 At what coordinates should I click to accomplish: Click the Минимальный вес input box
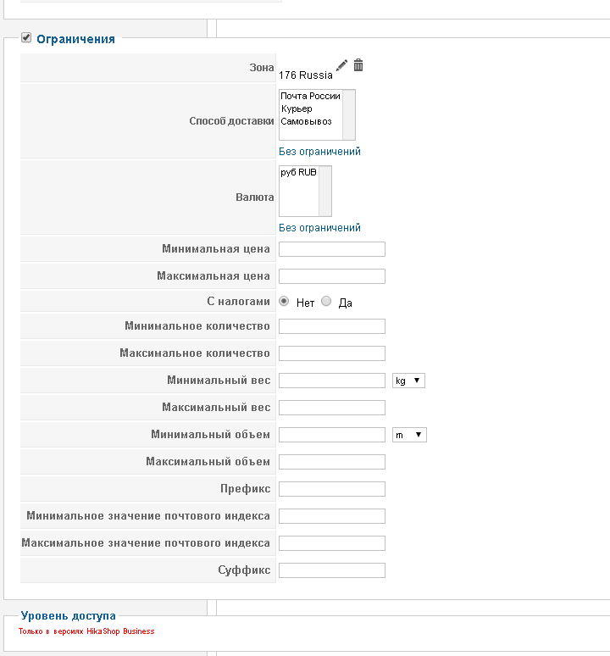click(x=331, y=381)
